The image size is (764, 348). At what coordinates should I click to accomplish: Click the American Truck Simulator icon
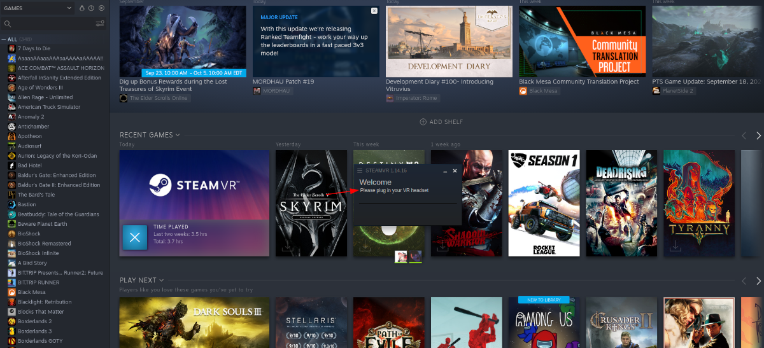(x=11, y=107)
